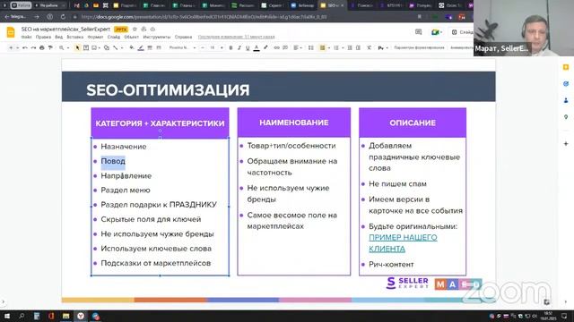Expand the new slide layout dropdown
Viewport: 574px width, 322px height.
[x=17, y=47]
